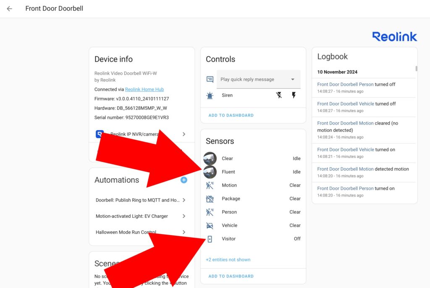Open the Fluent camera stream thumbnail

point(210,172)
